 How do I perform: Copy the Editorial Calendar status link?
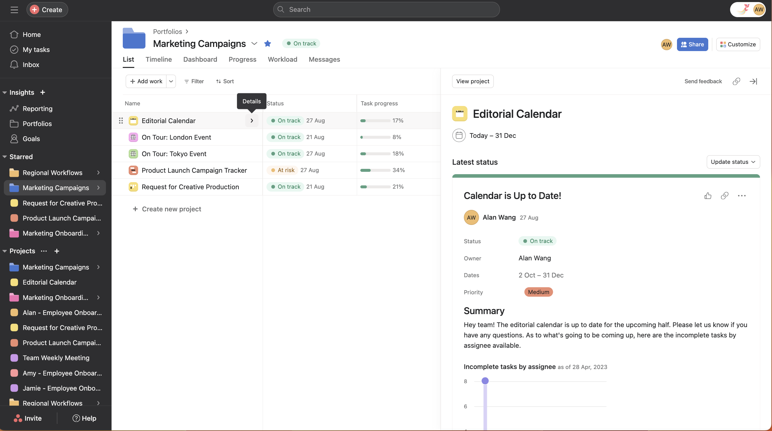724,196
